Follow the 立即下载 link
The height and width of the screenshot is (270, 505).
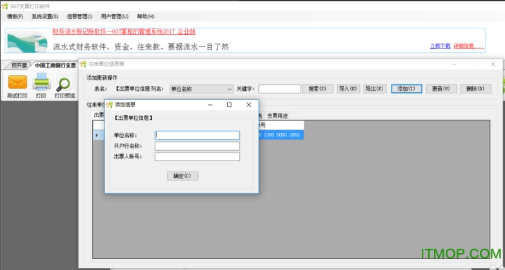pos(439,46)
